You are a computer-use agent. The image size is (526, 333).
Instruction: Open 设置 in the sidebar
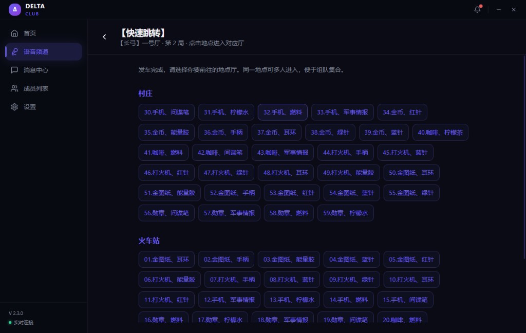(x=44, y=107)
